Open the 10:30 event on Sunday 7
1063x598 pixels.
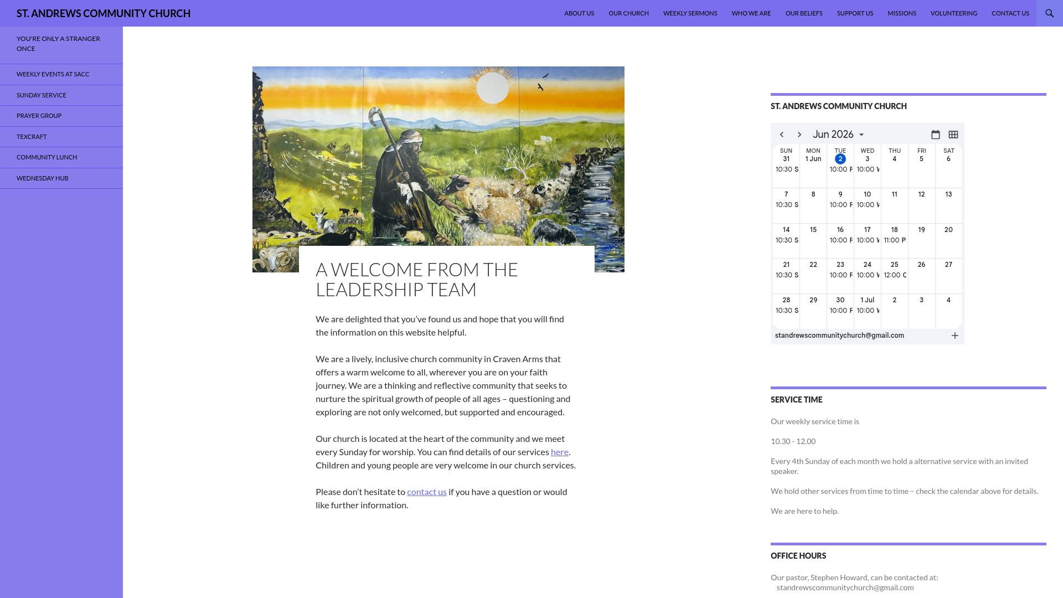click(x=786, y=205)
